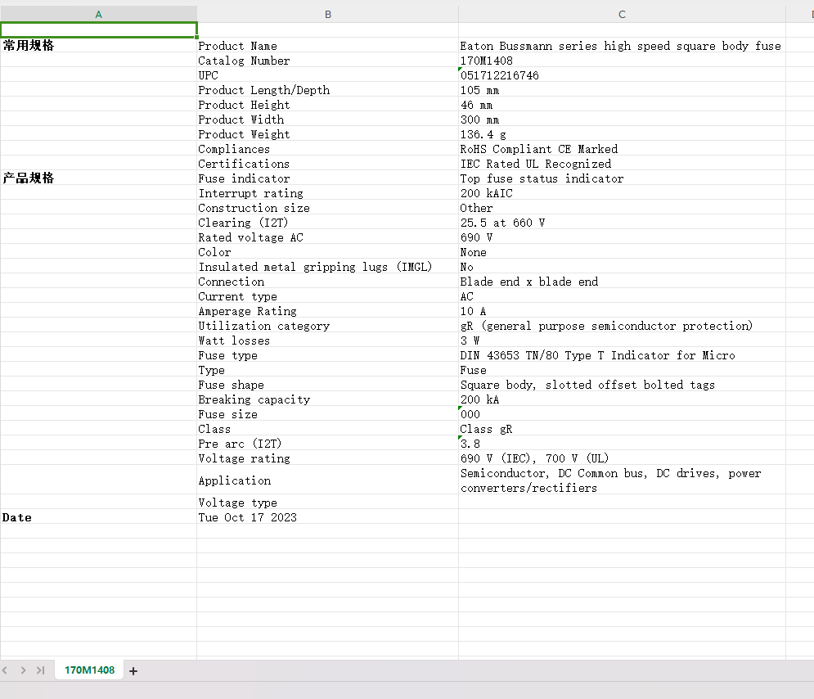Click the '170M1408' catalog number value cell
814x699 pixels.
(622, 61)
